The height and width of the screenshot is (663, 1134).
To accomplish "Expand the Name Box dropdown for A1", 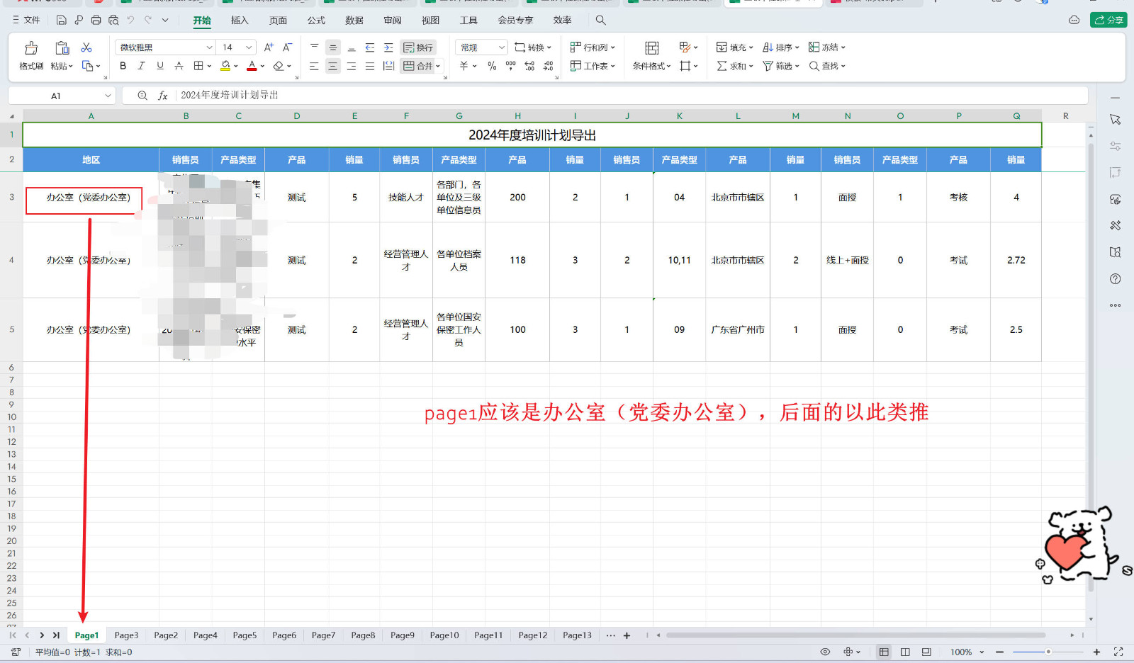I will pyautogui.click(x=108, y=96).
